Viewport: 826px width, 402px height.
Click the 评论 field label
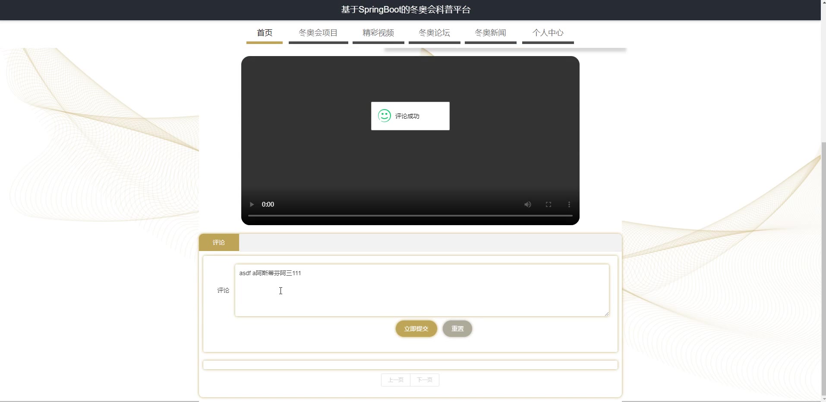[223, 290]
